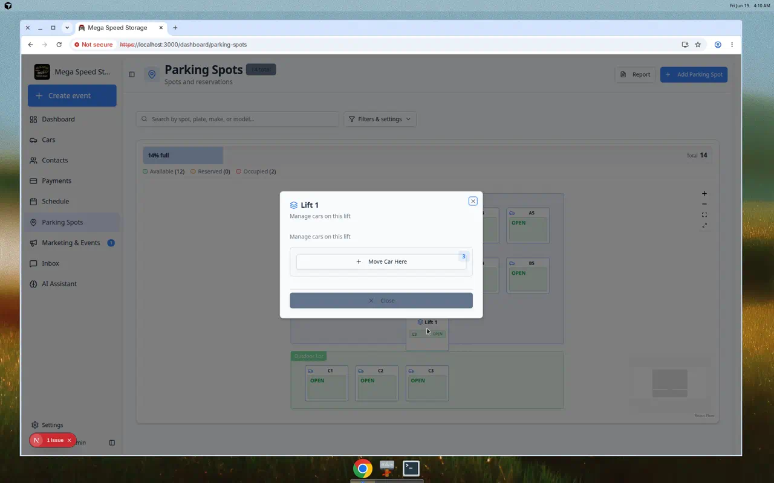This screenshot has width=774, height=483.
Task: Click the gray Close button in dialog
Action: 381,301
